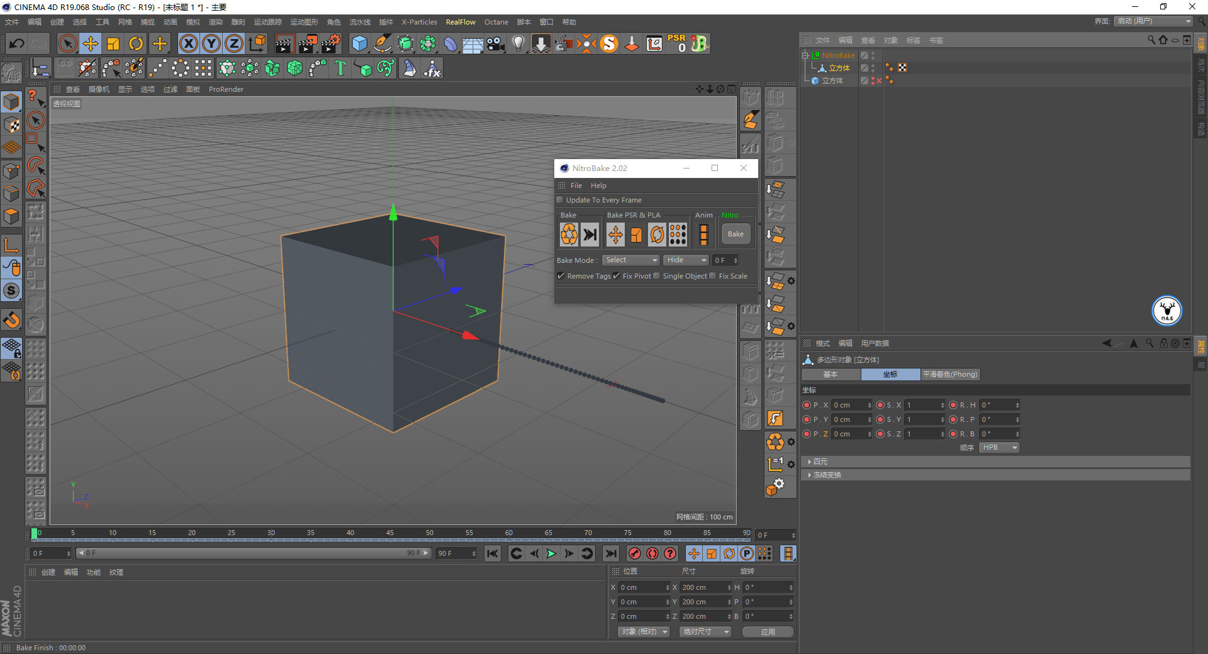Click the Nitro Bake button
Viewport: 1208px width, 654px height.
pos(735,234)
